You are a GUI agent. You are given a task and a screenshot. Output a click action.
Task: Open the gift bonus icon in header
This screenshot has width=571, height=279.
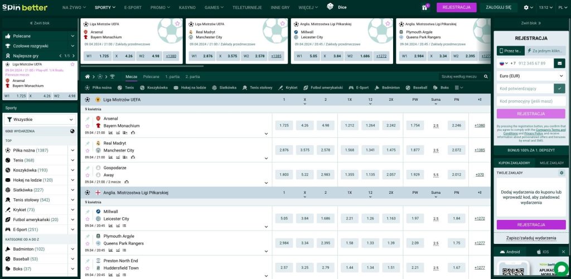point(424,7)
